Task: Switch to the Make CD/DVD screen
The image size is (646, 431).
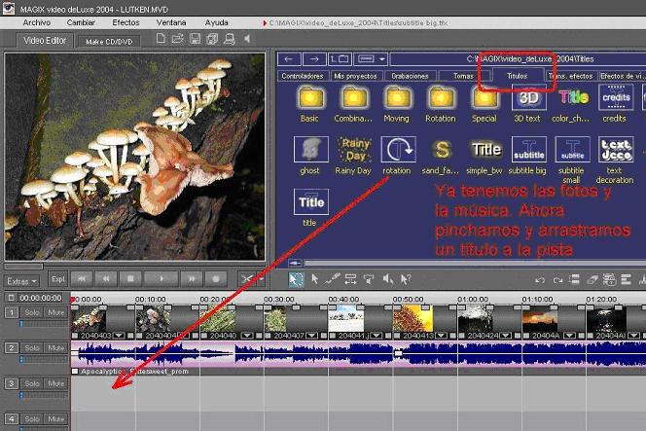Action: (109, 42)
